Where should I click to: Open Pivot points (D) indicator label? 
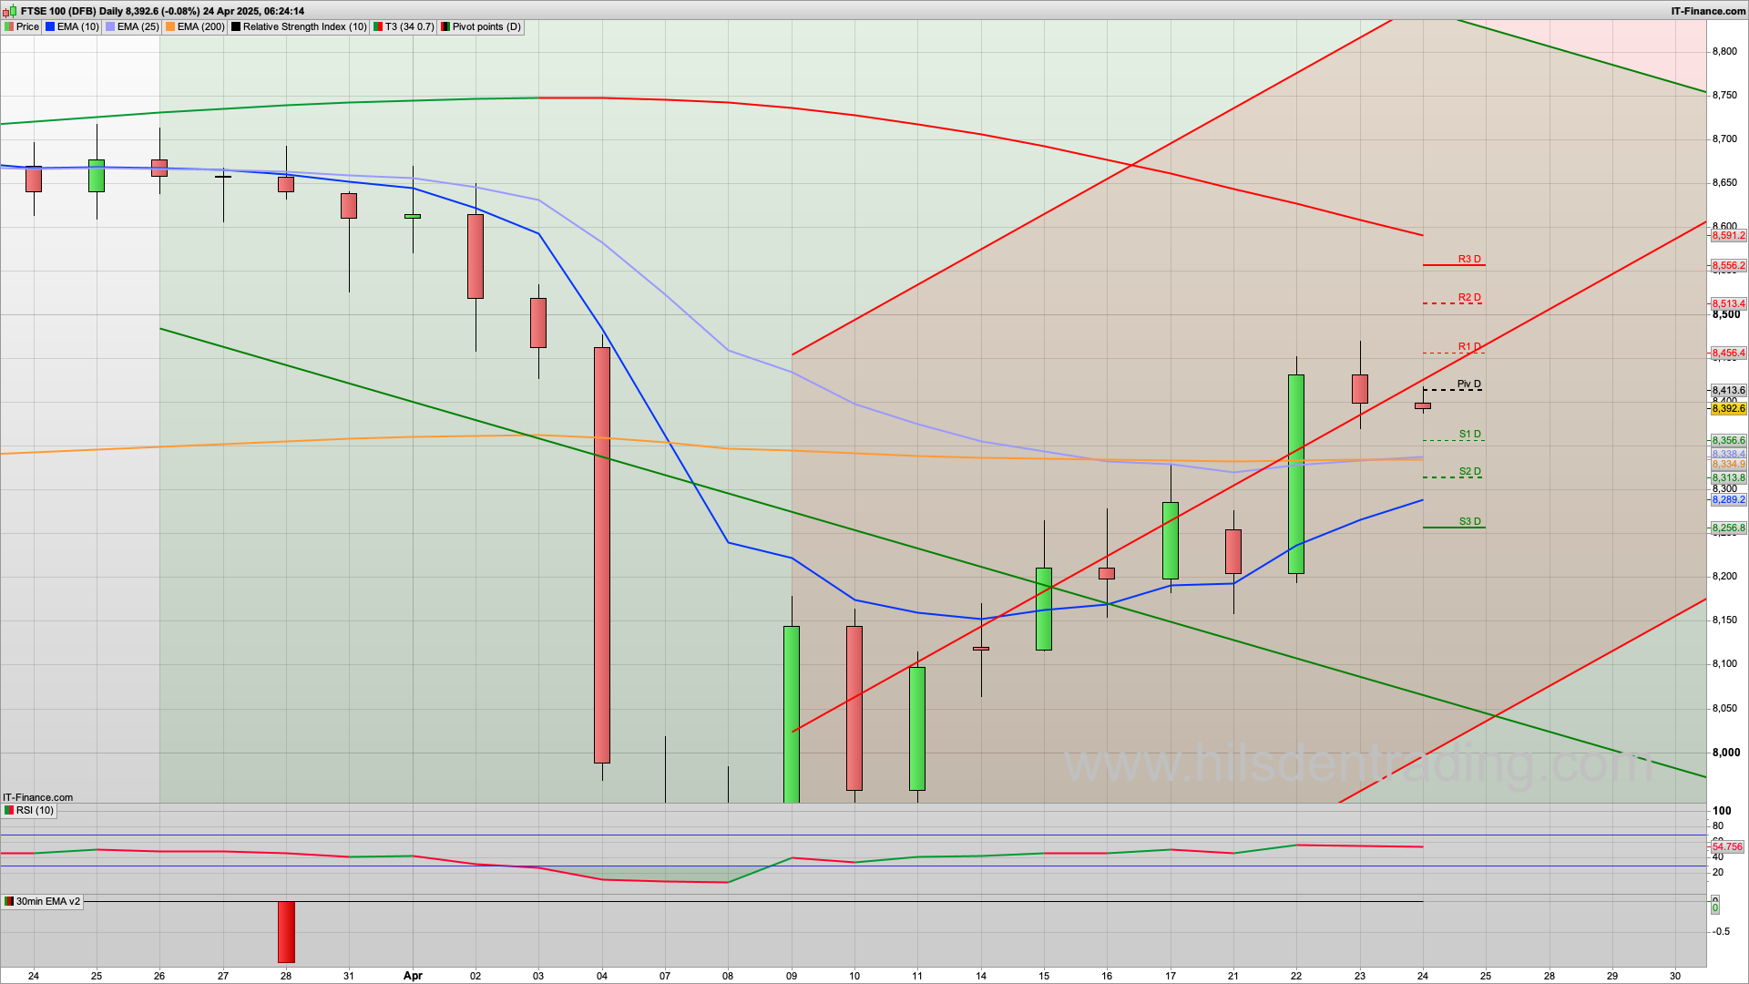coord(486,27)
